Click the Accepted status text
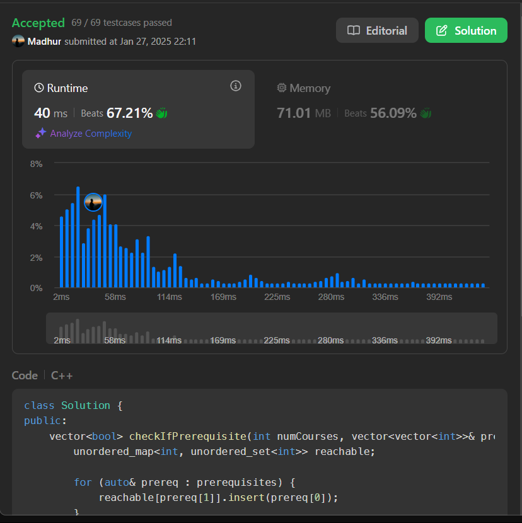This screenshot has height=523, width=522. click(38, 23)
